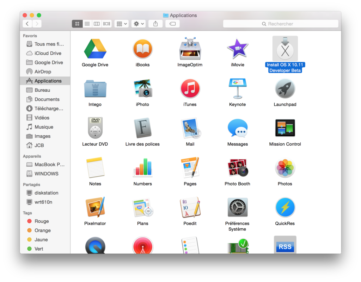
Task: Click the Livre des polices icon
Action: [142, 128]
